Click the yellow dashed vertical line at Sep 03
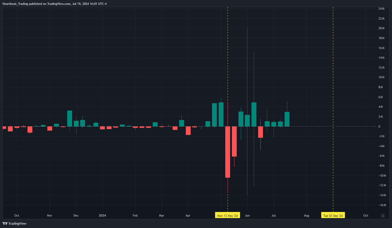Screen dimensions: 392x228 coord(333,109)
